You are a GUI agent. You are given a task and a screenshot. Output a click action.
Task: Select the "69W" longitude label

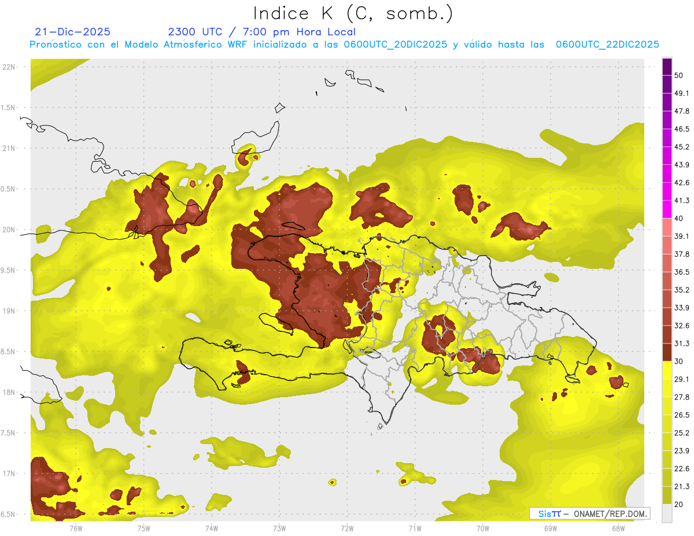pos(551,528)
